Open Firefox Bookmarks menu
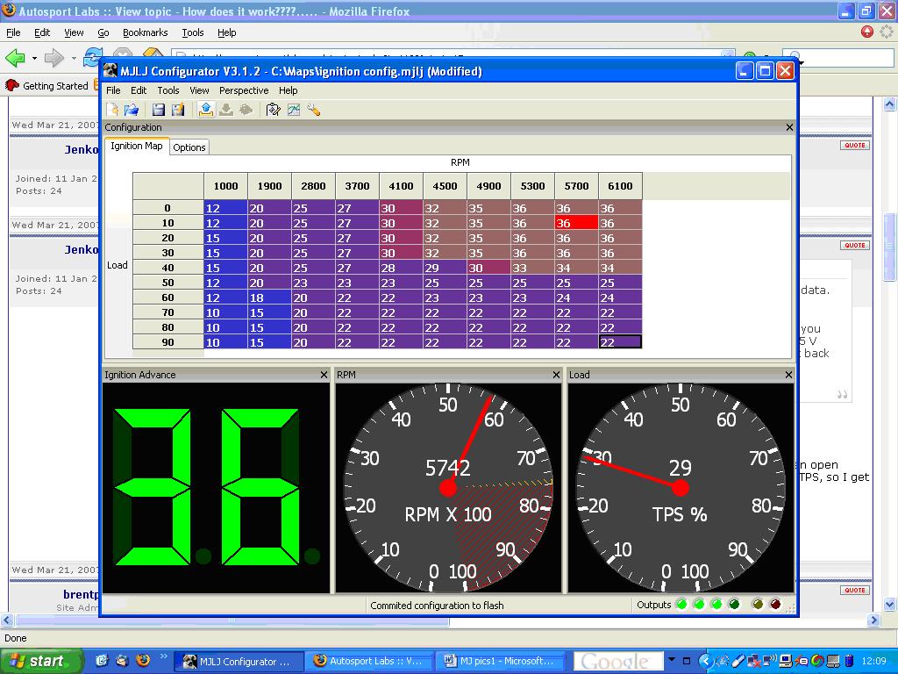Viewport: 898px width, 674px height. (146, 32)
